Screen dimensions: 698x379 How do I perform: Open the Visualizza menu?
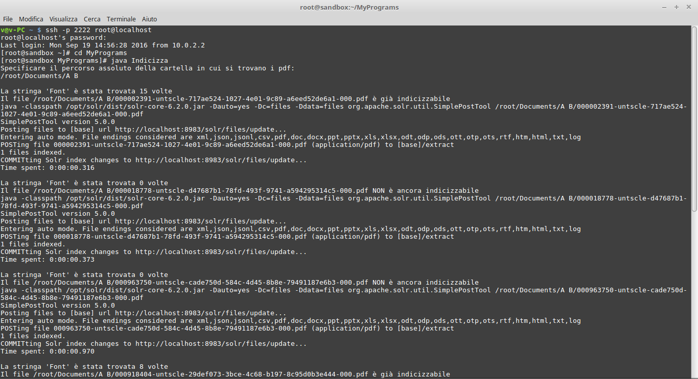63,19
